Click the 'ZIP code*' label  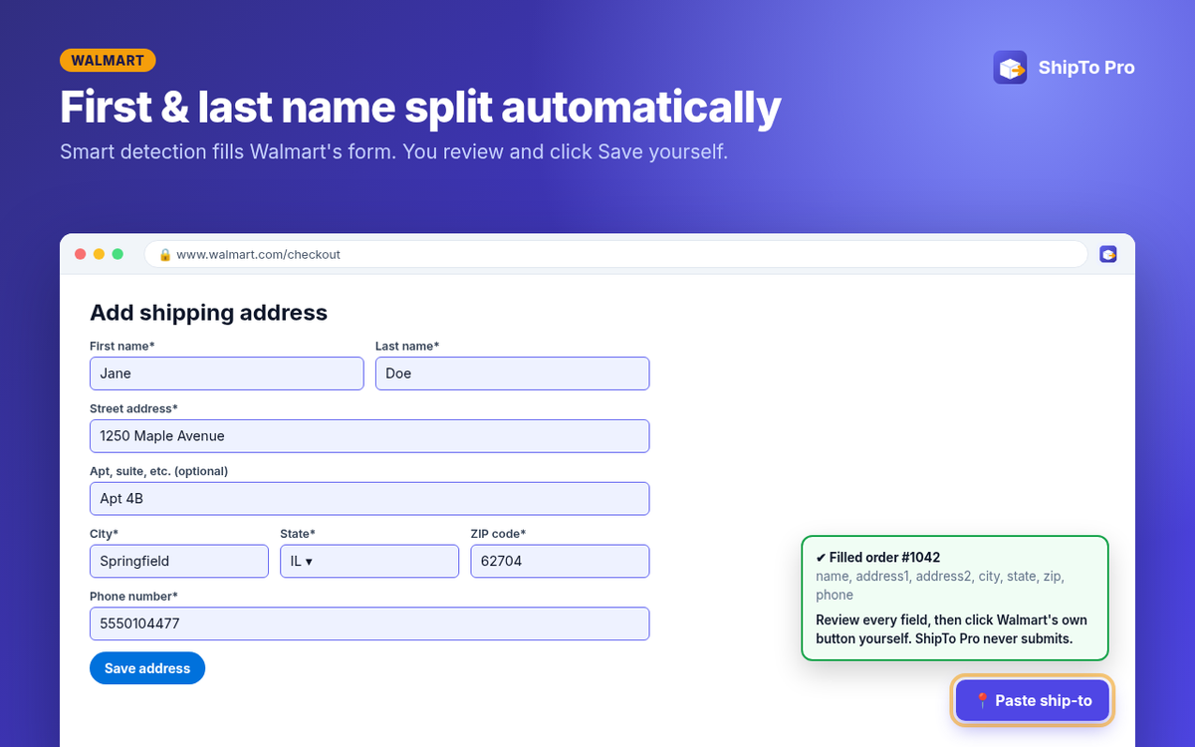pyautogui.click(x=498, y=534)
